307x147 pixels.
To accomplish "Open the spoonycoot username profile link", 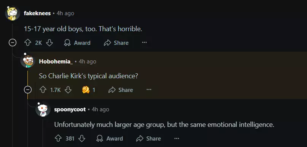I will pos(70,109).
